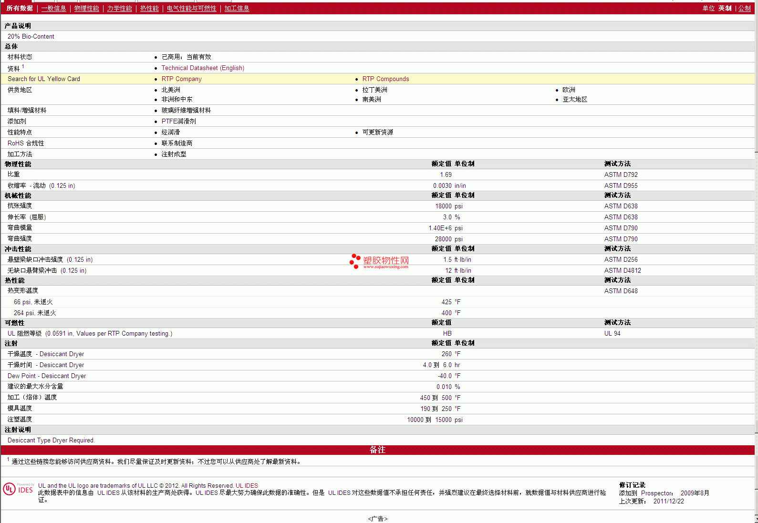Viewport: 758px width, 523px height.
Task: Click the UL IDES logo
Action: 19,489
